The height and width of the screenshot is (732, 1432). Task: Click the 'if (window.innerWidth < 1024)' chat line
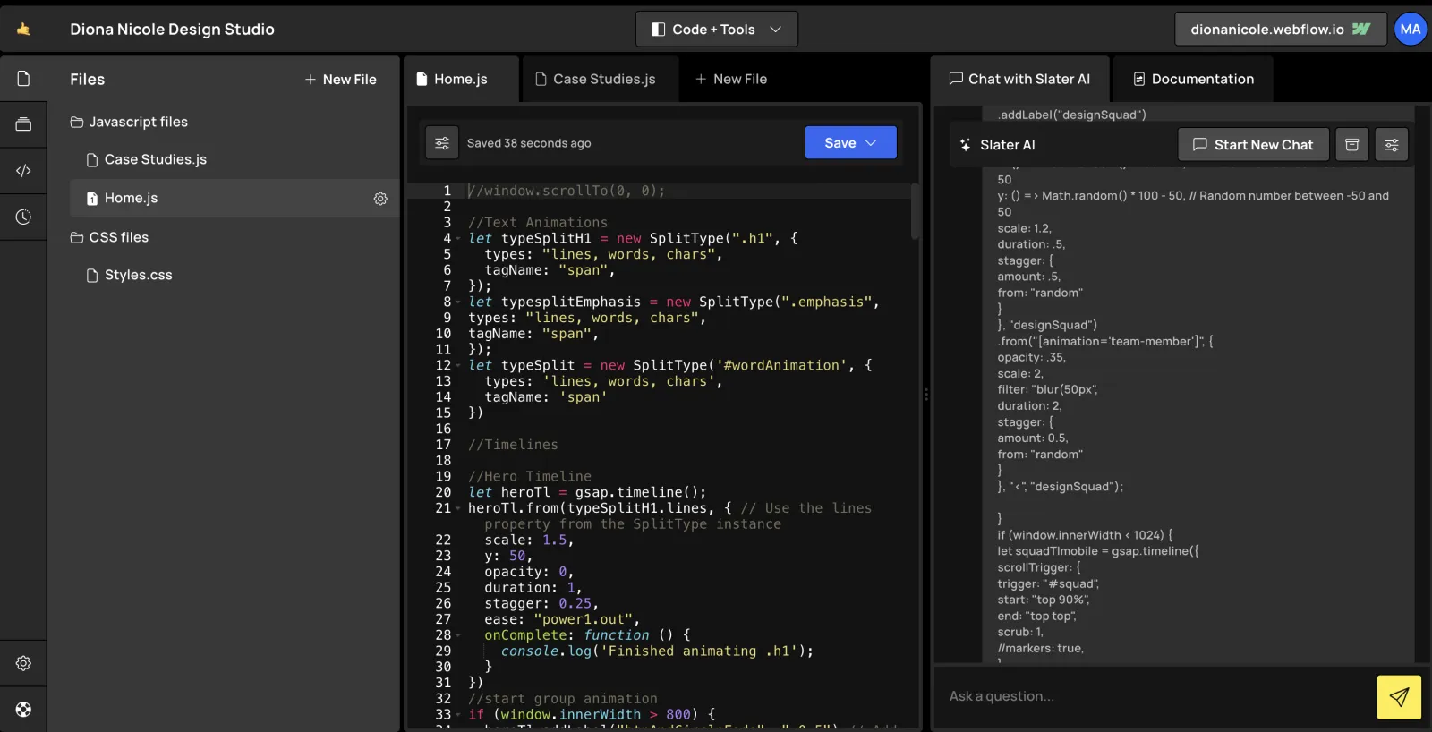pos(1085,535)
